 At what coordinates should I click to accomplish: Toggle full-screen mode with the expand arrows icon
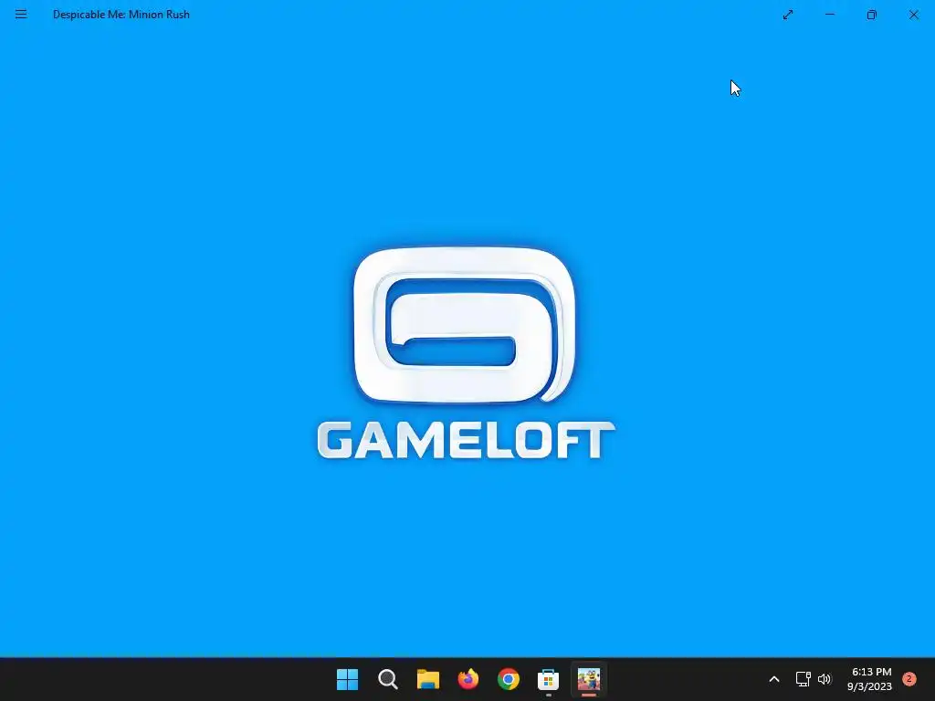(x=788, y=15)
